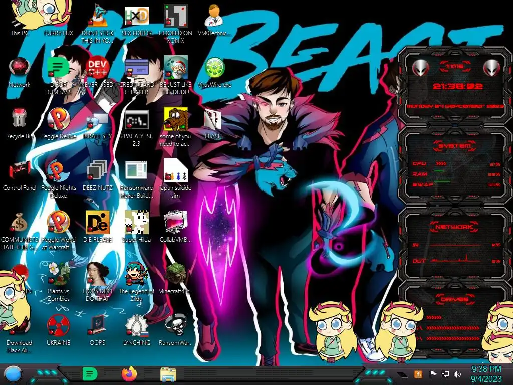Image resolution: width=513 pixels, height=385 pixels.
Task: Click the OUT network graph in widget
Action: coord(456,259)
